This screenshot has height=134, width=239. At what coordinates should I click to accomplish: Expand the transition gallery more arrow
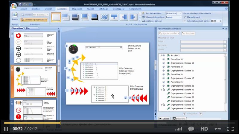click(x=140, y=20)
